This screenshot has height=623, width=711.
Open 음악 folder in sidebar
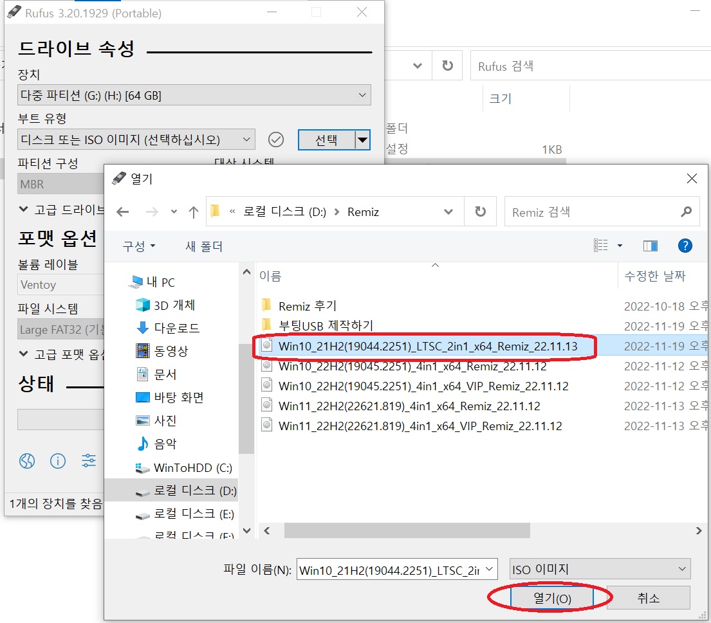tap(156, 444)
